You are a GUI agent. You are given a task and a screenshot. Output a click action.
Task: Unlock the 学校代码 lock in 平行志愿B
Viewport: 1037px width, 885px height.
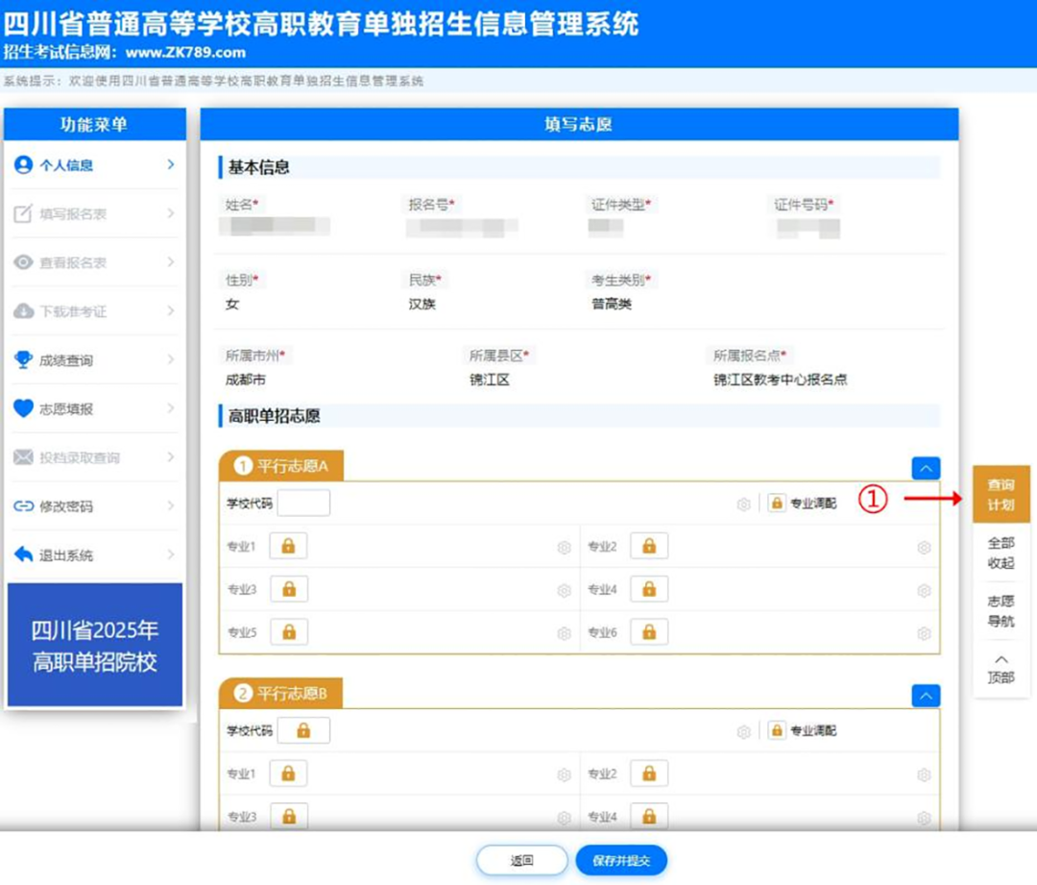click(303, 729)
